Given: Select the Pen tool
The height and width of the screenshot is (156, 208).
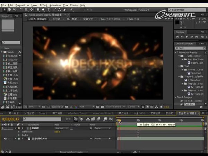Looking at the screenshot, I should pos(43,10).
